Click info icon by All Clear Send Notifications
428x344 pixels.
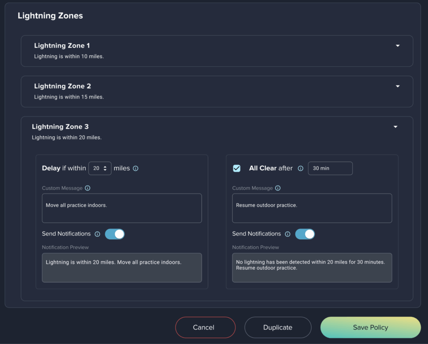(288, 234)
